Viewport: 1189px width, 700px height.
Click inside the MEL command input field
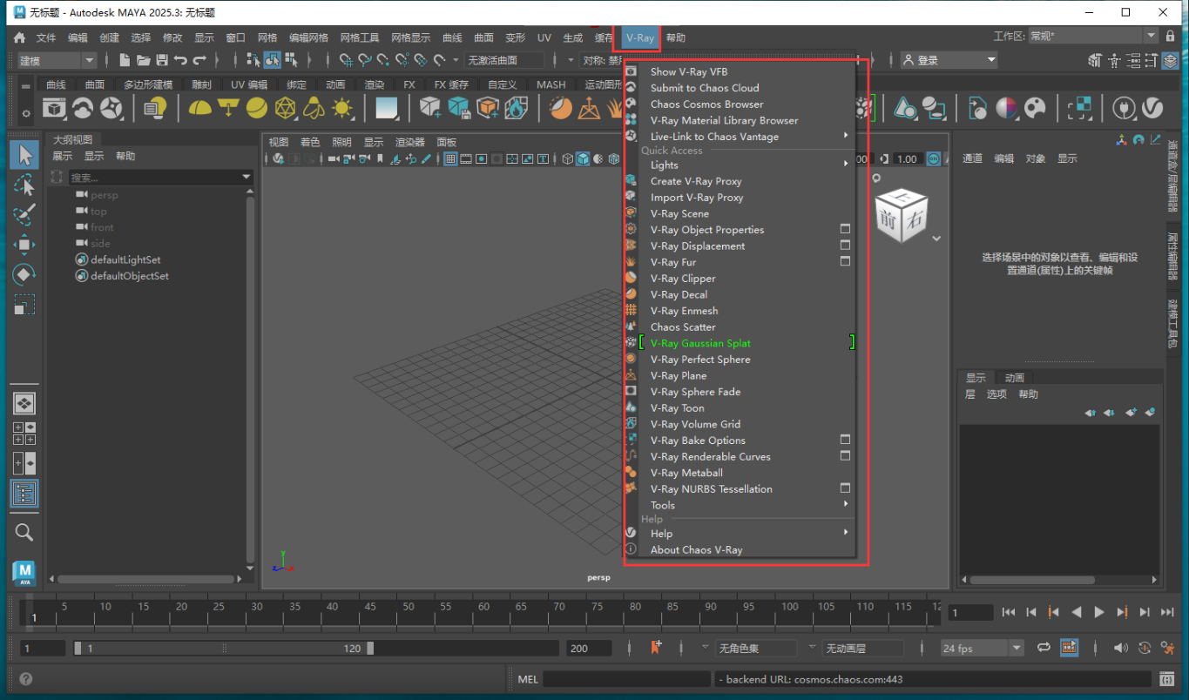coord(627,679)
